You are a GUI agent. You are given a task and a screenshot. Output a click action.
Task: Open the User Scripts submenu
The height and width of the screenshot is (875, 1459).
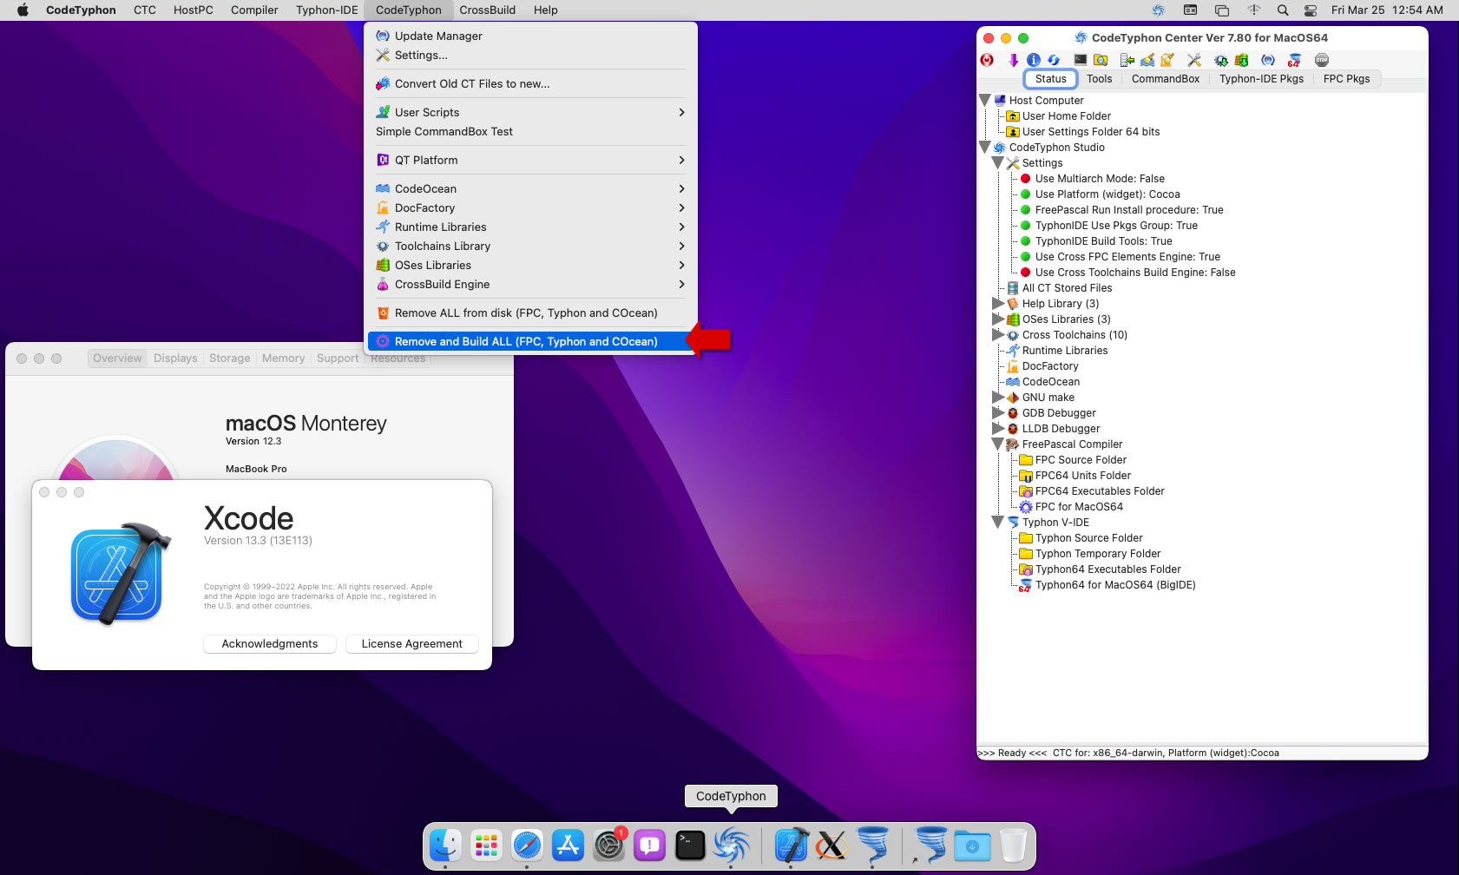coord(530,112)
